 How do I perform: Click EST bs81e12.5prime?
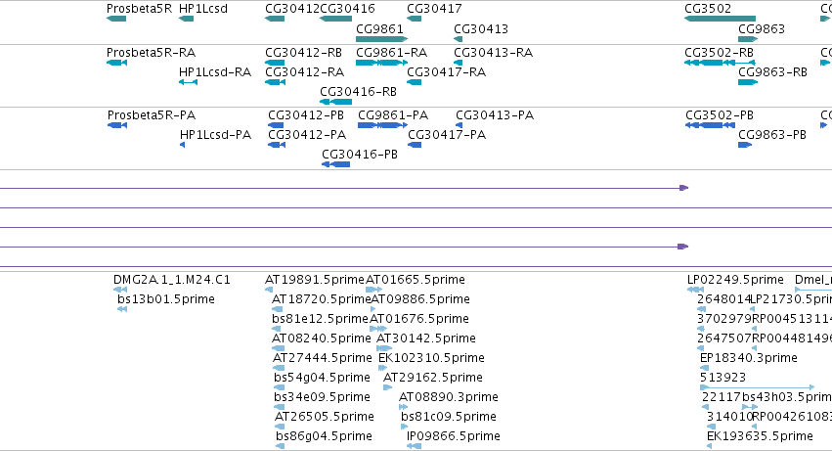point(320,319)
